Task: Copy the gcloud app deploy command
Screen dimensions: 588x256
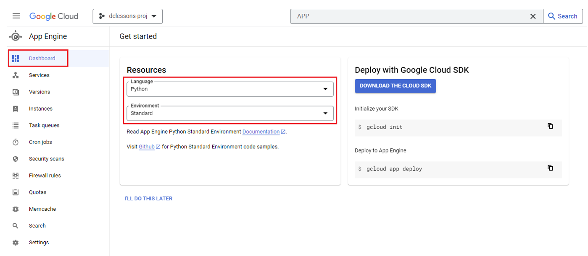Action: point(550,168)
